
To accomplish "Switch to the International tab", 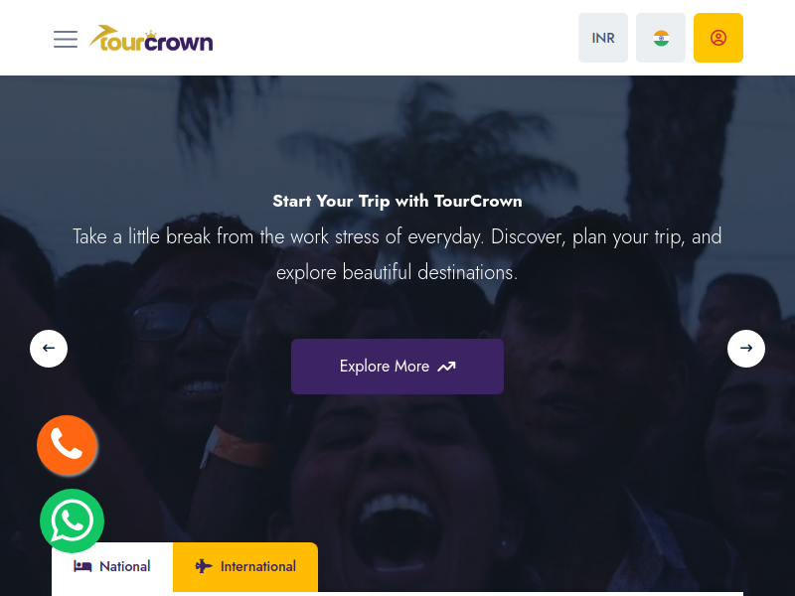I will coord(245,566).
